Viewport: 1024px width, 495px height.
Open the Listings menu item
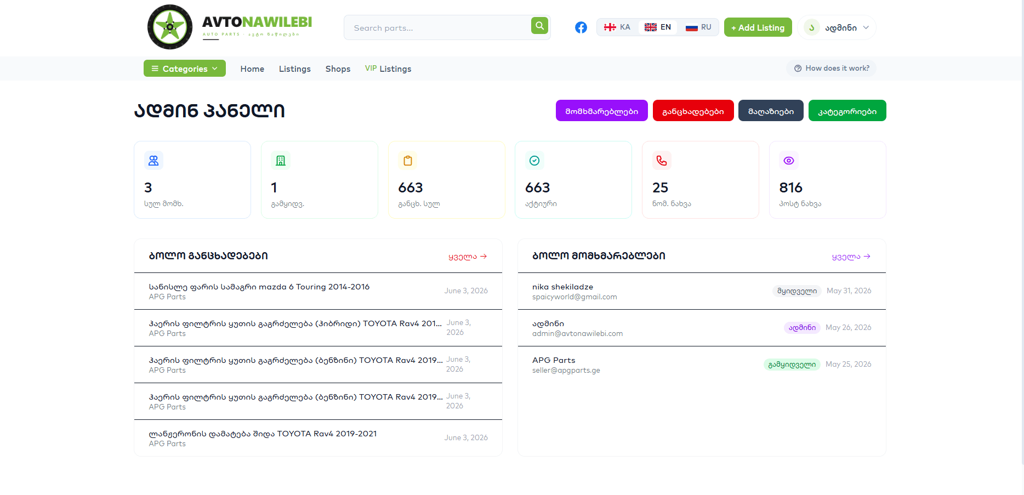[x=295, y=69]
